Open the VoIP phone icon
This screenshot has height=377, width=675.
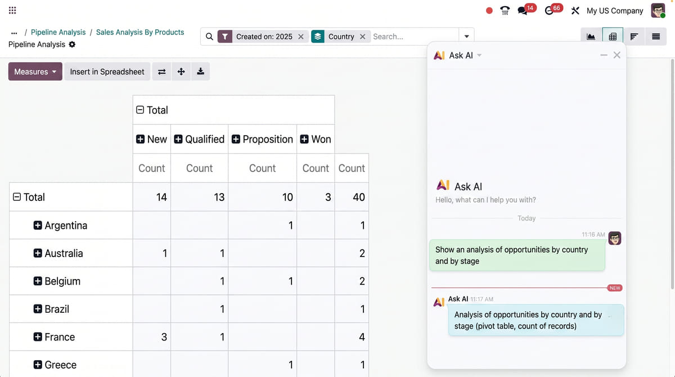pos(505,10)
